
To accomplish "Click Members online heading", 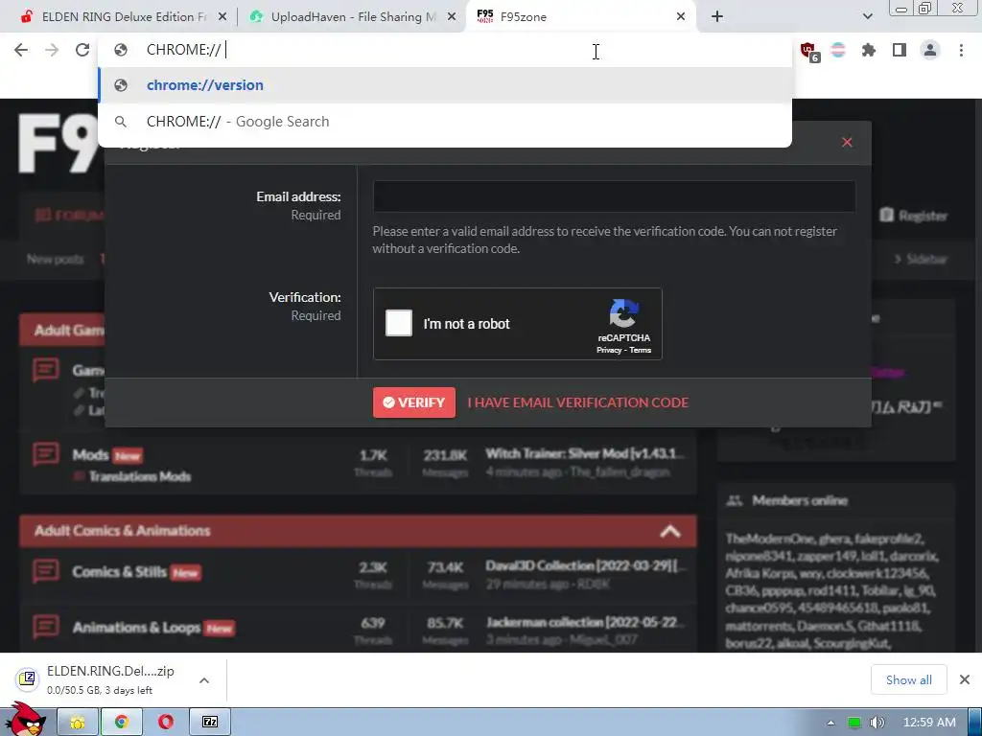I will (800, 500).
